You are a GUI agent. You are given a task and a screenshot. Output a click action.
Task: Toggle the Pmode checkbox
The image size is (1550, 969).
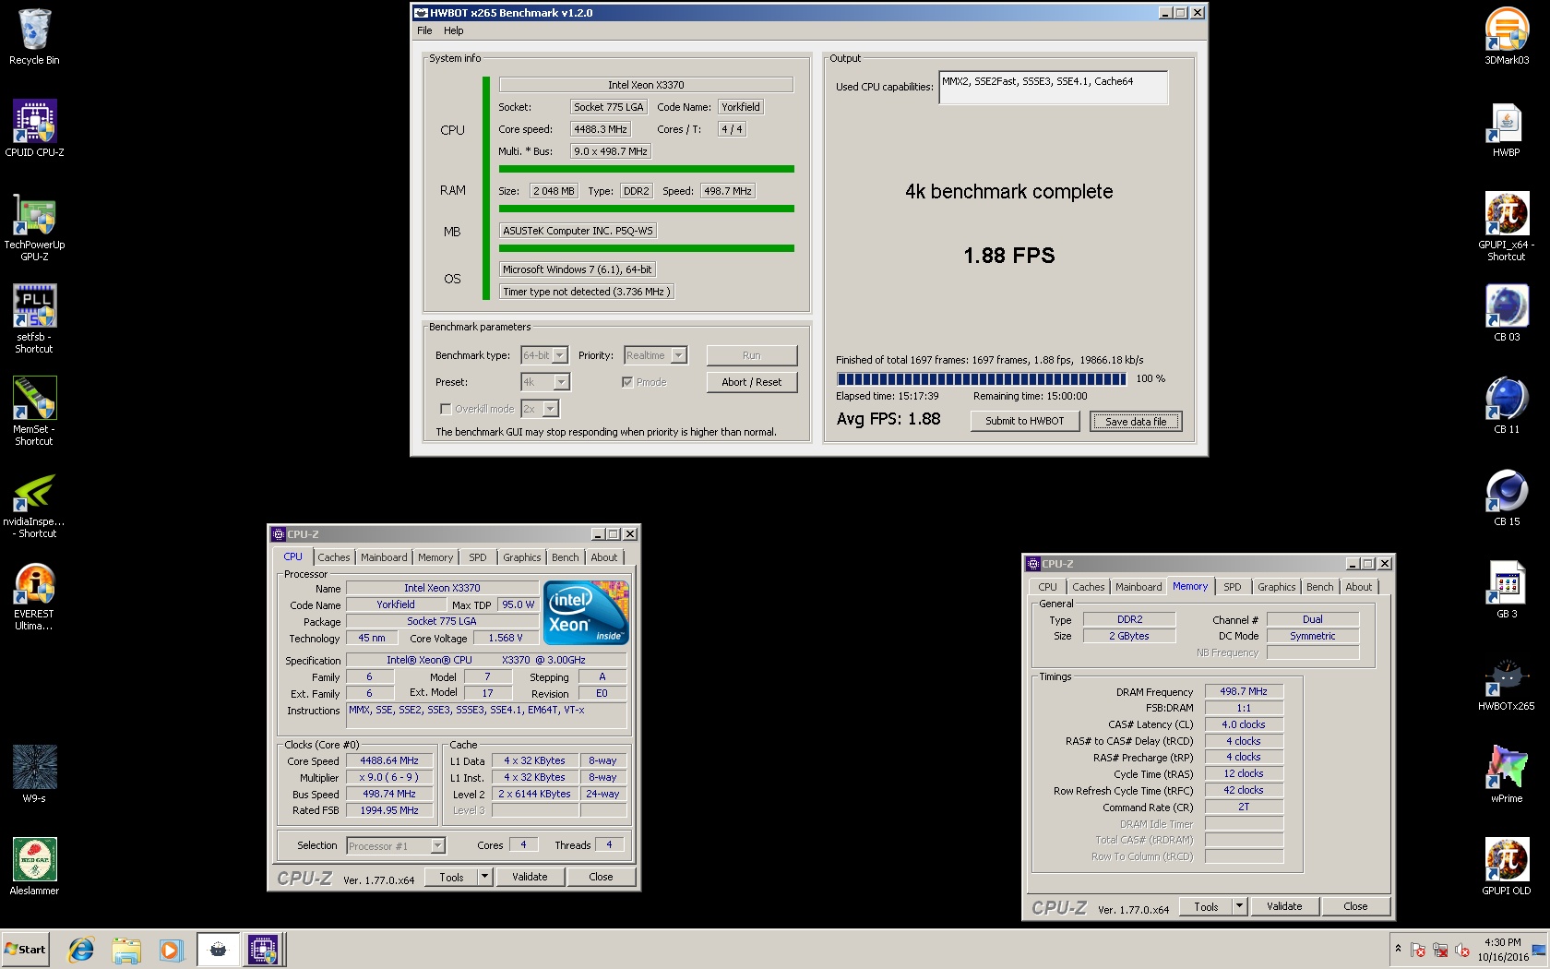[627, 382]
